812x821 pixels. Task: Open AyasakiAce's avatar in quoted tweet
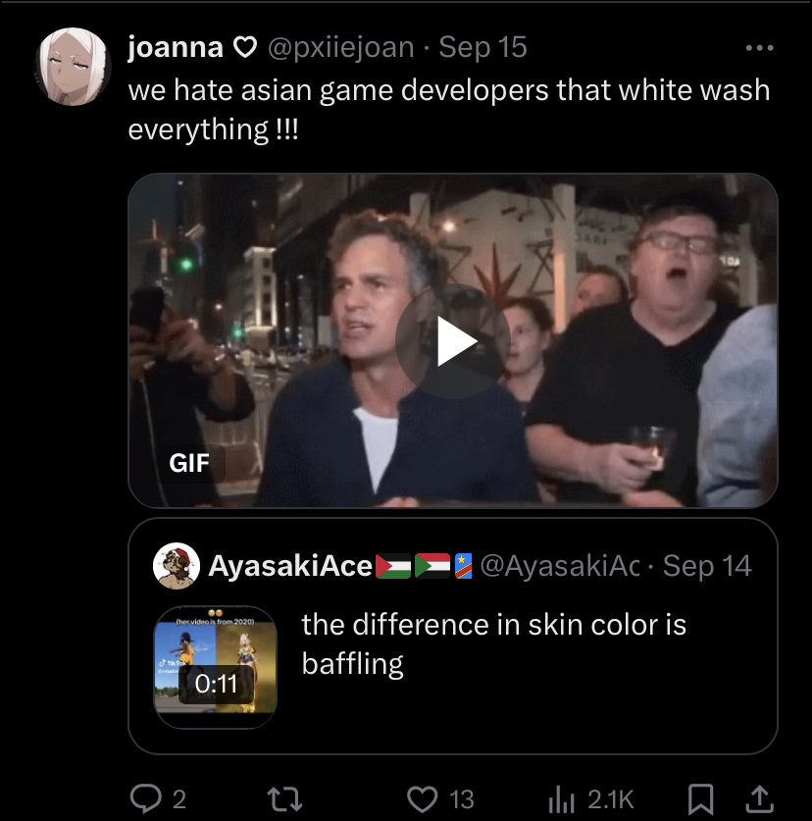tap(178, 565)
